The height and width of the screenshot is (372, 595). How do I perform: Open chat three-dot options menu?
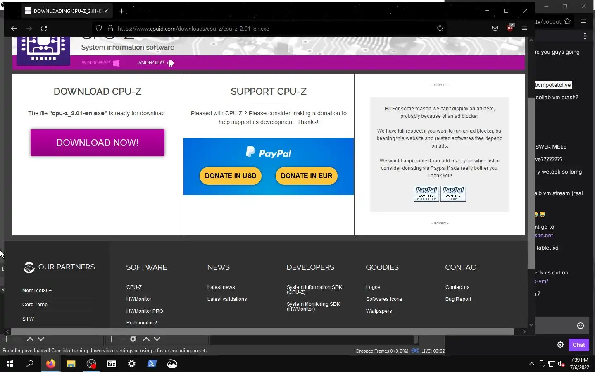click(585, 36)
